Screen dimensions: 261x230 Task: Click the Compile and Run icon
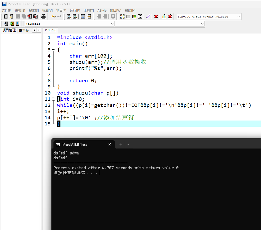coord(134,16)
